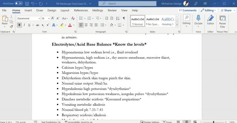Image resolution: width=237 pixels, height=123 pixels.
Task: Start Dictate microphone
Action: [x=198, y=21]
